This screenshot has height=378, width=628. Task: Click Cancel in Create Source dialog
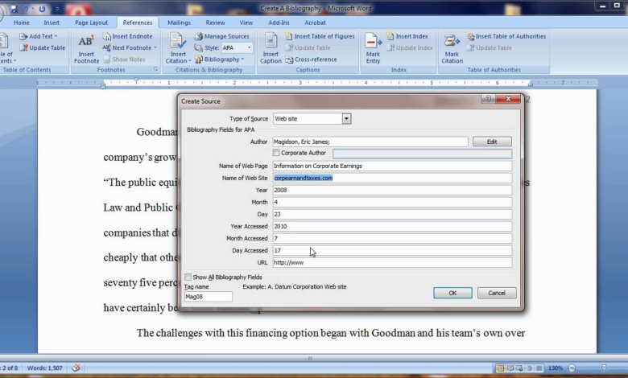pyautogui.click(x=497, y=293)
